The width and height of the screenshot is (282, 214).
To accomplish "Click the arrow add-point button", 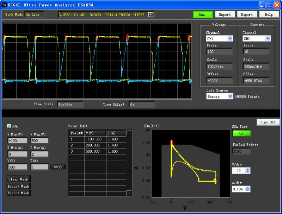I will point(58,167).
